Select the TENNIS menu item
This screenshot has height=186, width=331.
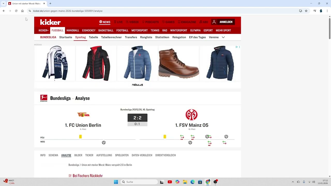click(155, 30)
